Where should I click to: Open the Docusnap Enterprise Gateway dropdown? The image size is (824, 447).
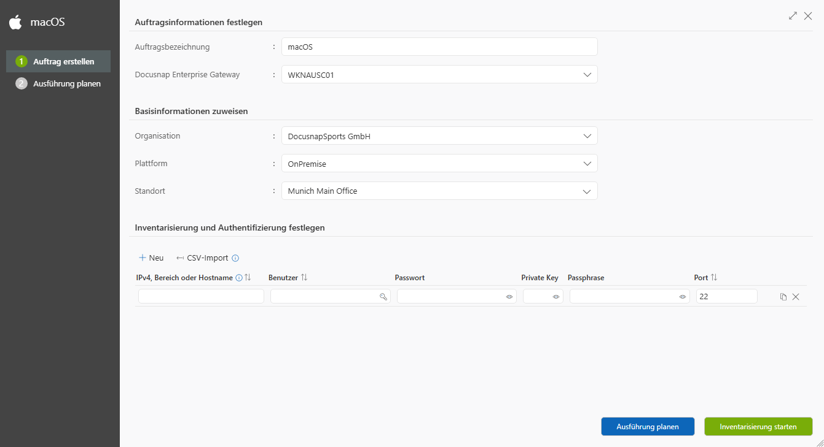click(439, 74)
